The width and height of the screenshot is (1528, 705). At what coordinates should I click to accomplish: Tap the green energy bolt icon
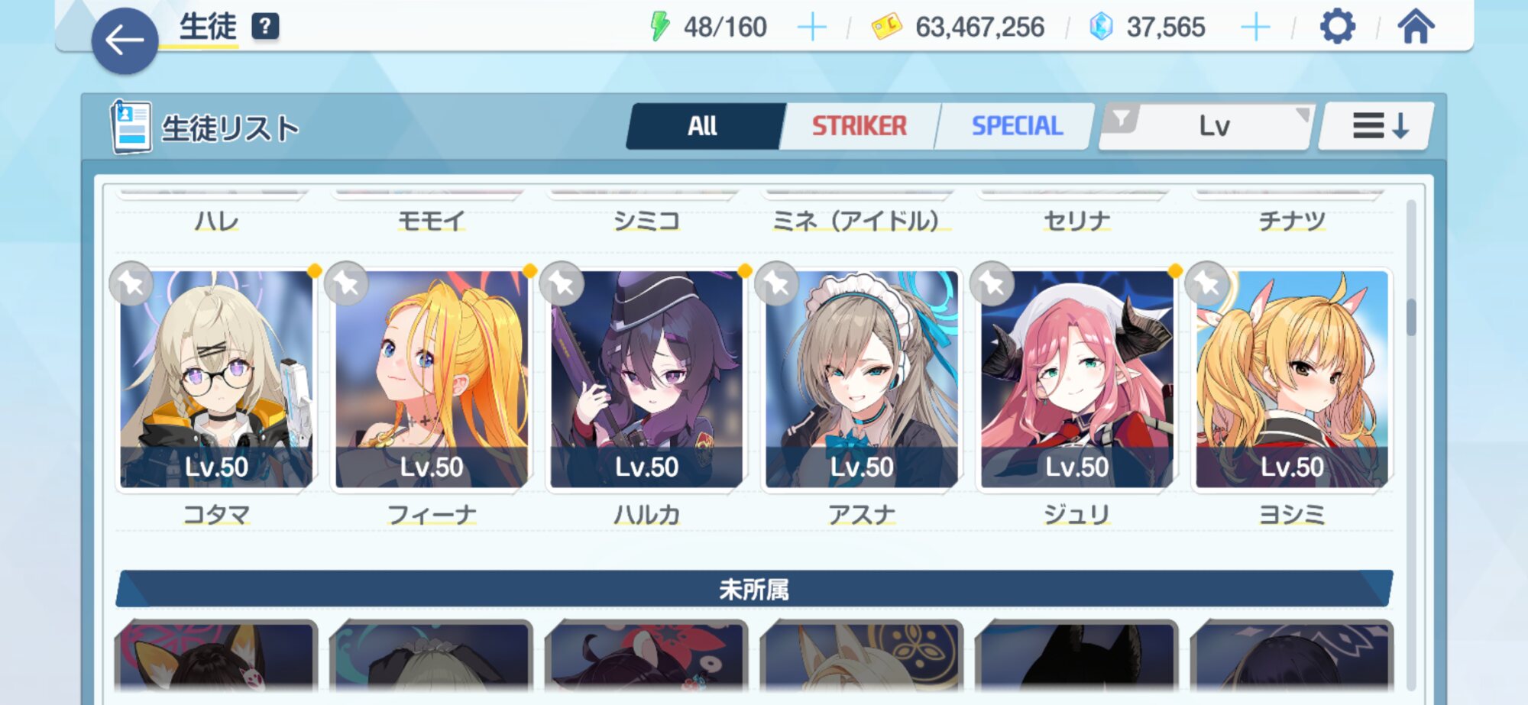point(659,27)
